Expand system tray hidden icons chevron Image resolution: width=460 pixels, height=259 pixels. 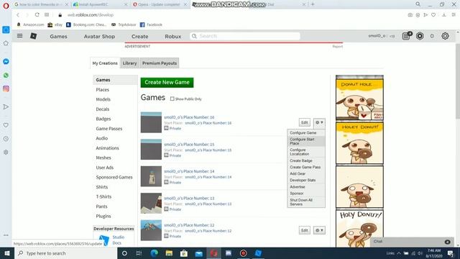[x=399, y=253]
